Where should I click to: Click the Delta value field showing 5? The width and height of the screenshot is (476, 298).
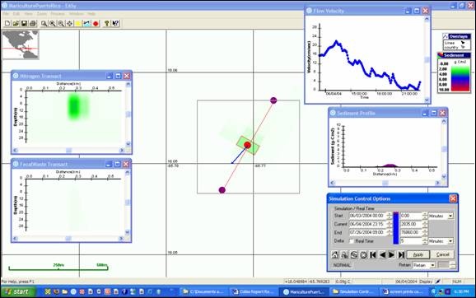[411, 241]
